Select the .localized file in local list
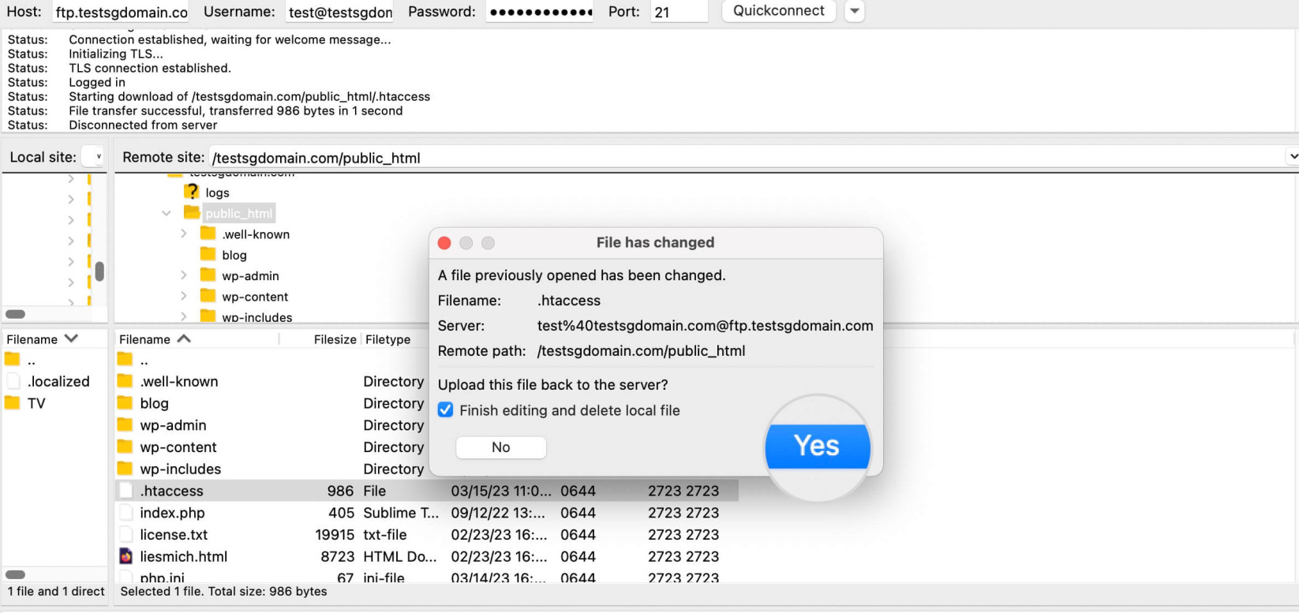 pos(58,381)
